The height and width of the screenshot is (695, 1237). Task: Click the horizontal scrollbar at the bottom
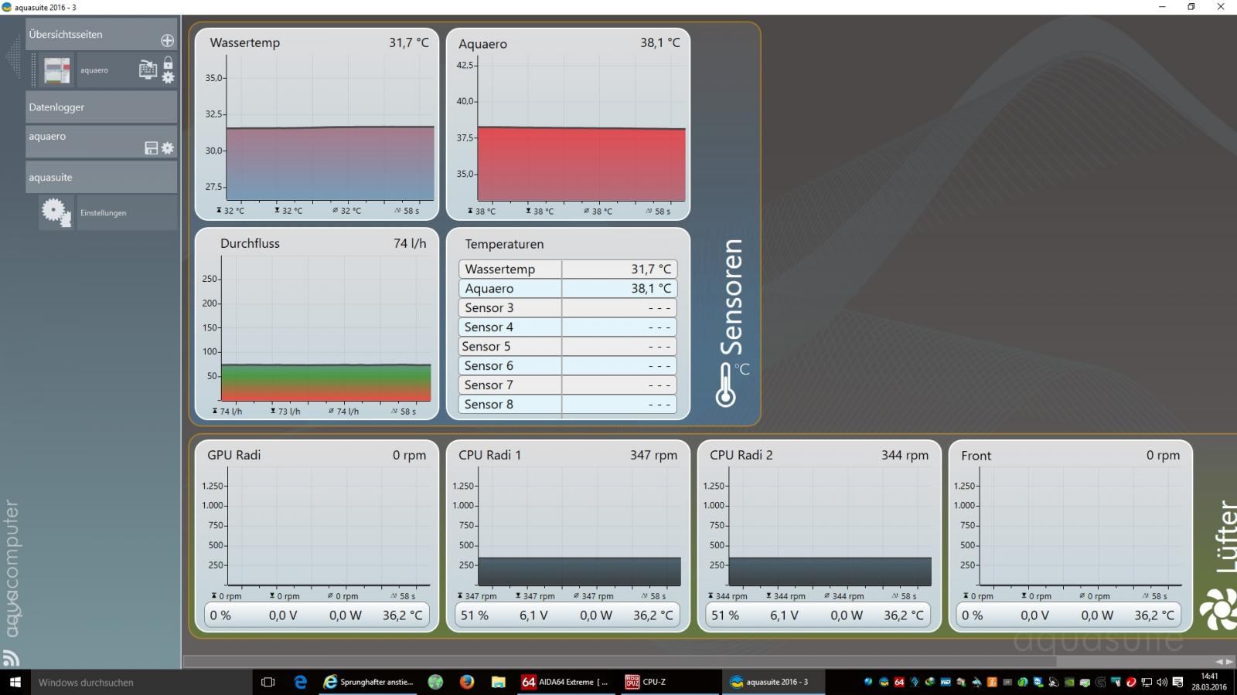[x=619, y=661]
